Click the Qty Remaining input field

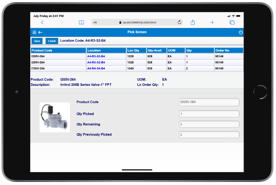click(x=209, y=124)
